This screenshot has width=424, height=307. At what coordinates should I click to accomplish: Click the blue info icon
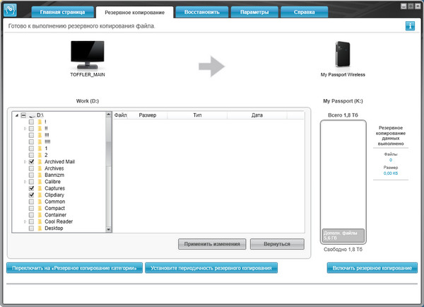410,26
